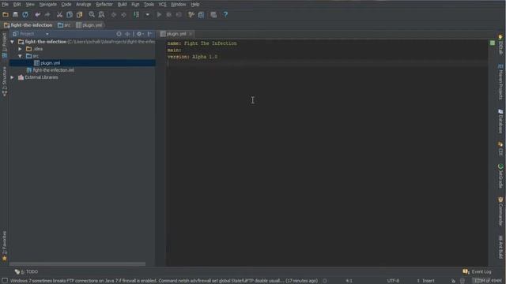
Task: Click the Paste toolbar icon
Action: [x=79, y=14]
